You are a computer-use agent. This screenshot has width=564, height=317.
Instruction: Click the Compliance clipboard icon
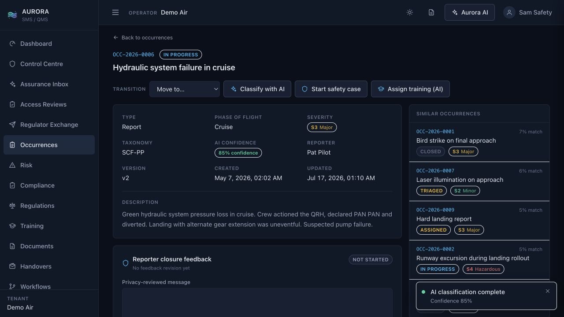pyautogui.click(x=12, y=185)
